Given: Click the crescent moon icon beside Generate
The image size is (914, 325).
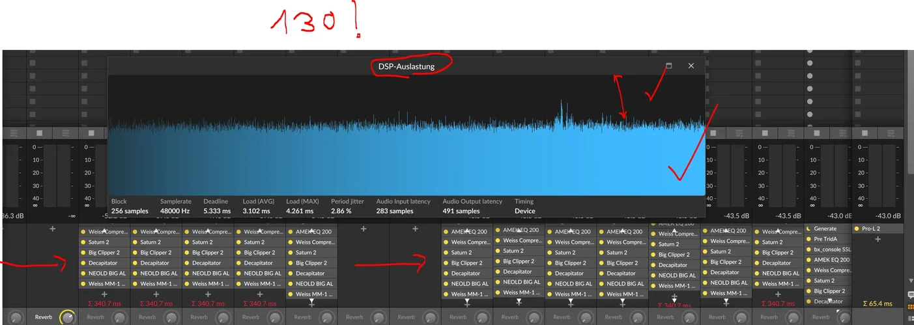Looking at the screenshot, I should (x=809, y=229).
